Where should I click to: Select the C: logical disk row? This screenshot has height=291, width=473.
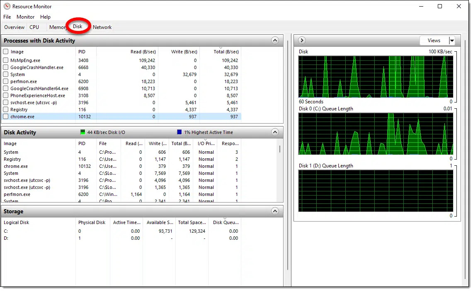point(121,231)
